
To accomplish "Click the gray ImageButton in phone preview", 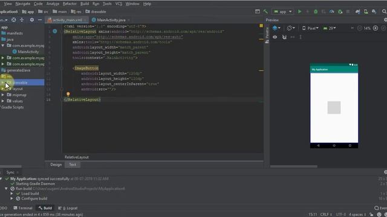I will 334,107.
